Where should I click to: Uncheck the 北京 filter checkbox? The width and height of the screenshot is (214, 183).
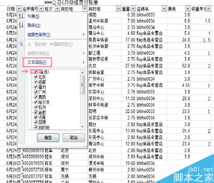pyautogui.click(x=36, y=77)
